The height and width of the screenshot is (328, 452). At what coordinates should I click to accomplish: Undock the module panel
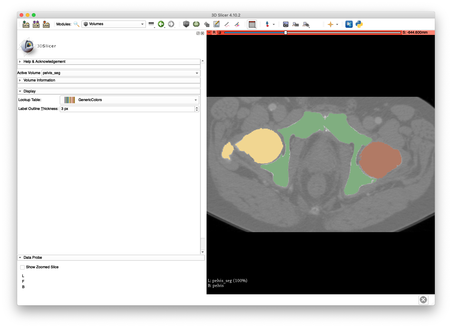click(x=198, y=33)
